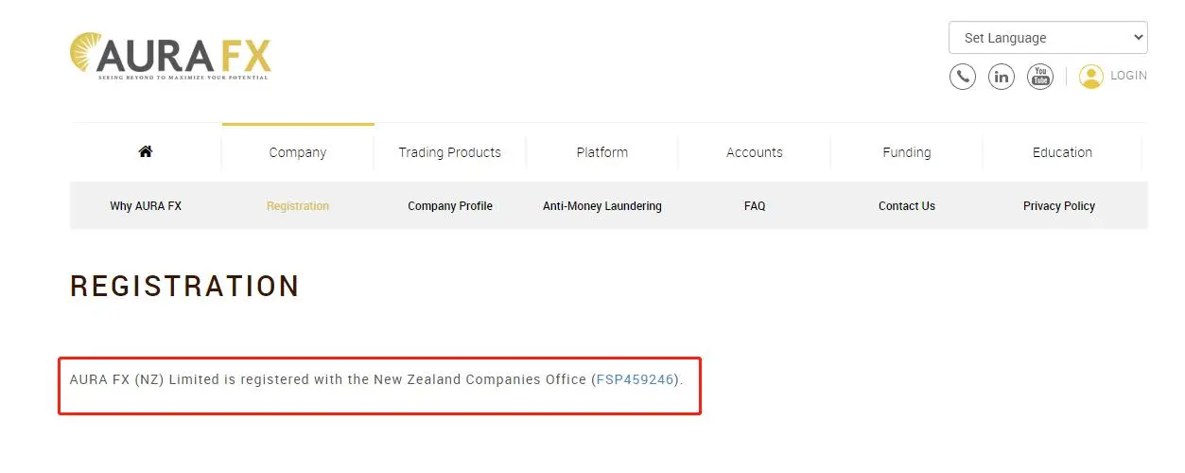Select the Registration submenu tab

pos(298,206)
